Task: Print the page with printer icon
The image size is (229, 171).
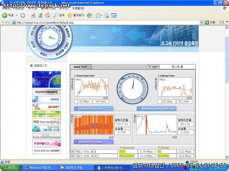Action: [x=107, y=16]
